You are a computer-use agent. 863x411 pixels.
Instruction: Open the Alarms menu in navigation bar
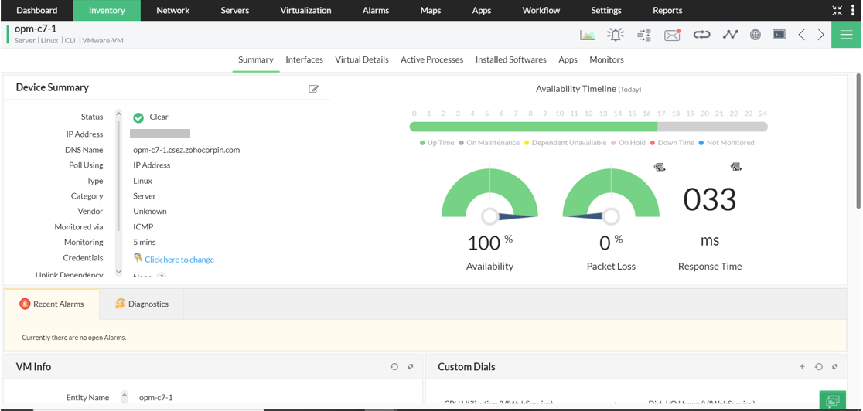point(376,10)
